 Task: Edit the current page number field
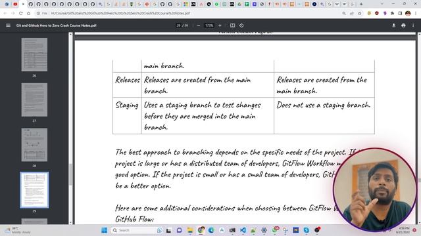(x=178, y=26)
